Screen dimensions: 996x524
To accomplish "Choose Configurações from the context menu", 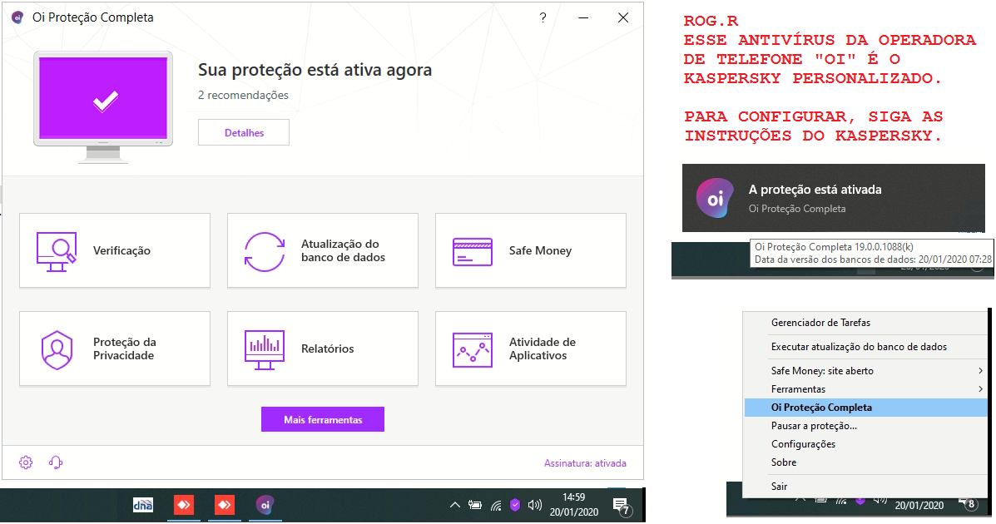I will tap(803, 444).
